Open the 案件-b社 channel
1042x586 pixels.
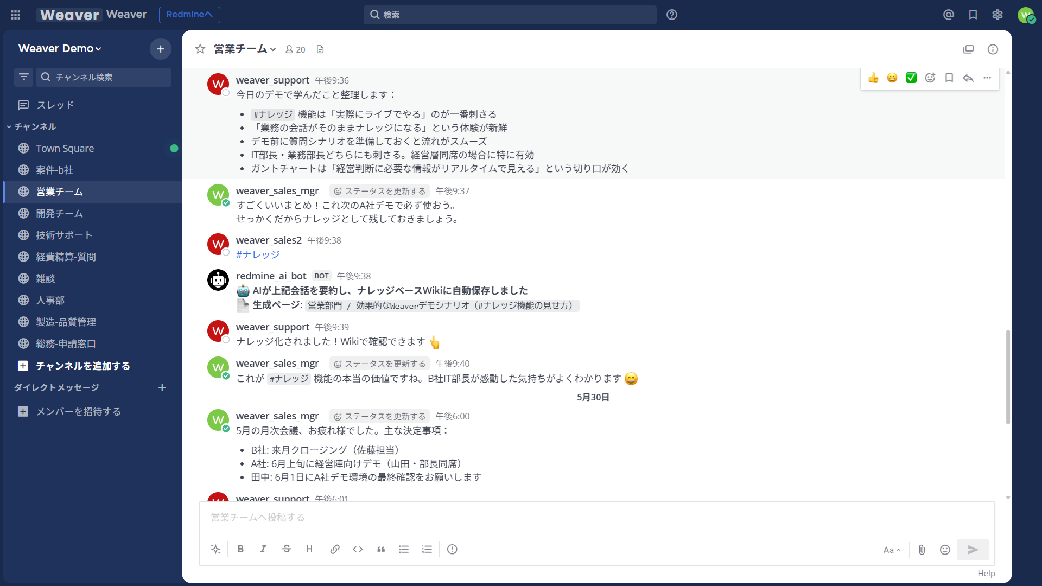click(92, 170)
